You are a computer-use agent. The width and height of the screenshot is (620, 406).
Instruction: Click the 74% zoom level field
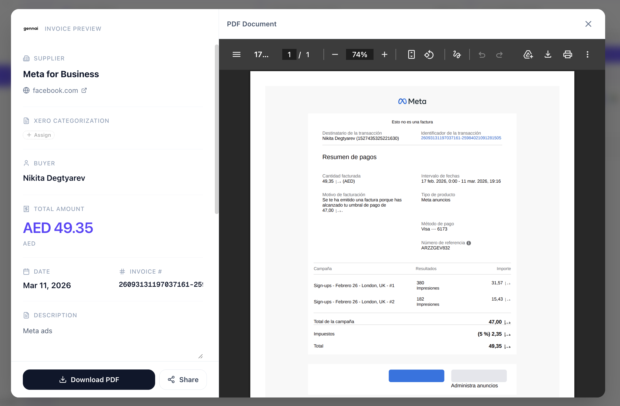(360, 54)
